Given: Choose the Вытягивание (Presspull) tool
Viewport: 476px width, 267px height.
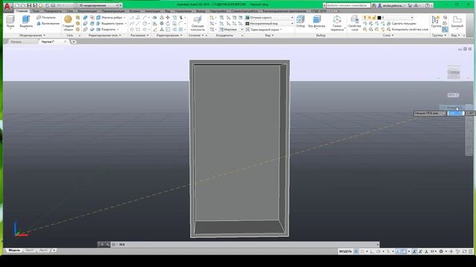Looking at the screenshot, I should [x=48, y=23].
